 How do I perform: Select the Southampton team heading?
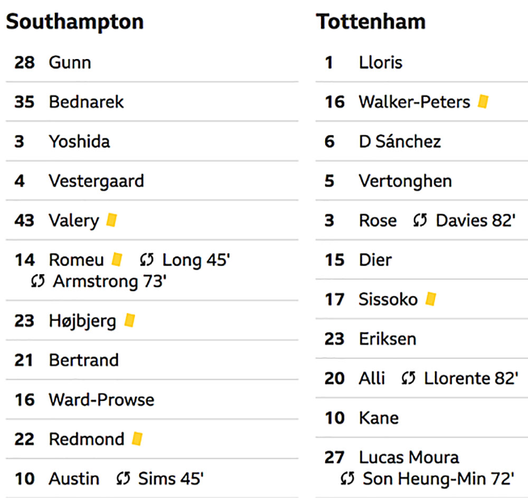(75, 22)
